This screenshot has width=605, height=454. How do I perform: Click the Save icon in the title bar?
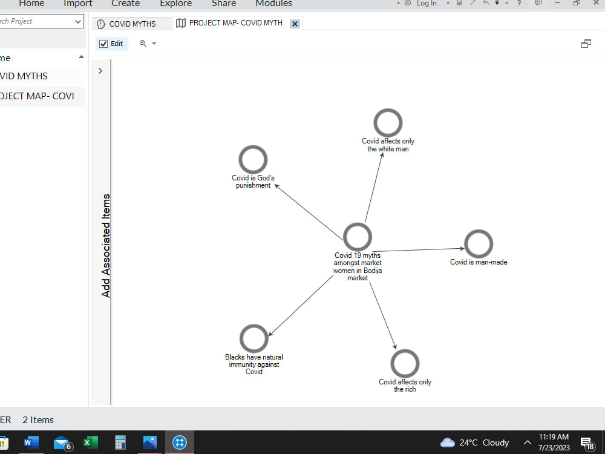click(460, 3)
